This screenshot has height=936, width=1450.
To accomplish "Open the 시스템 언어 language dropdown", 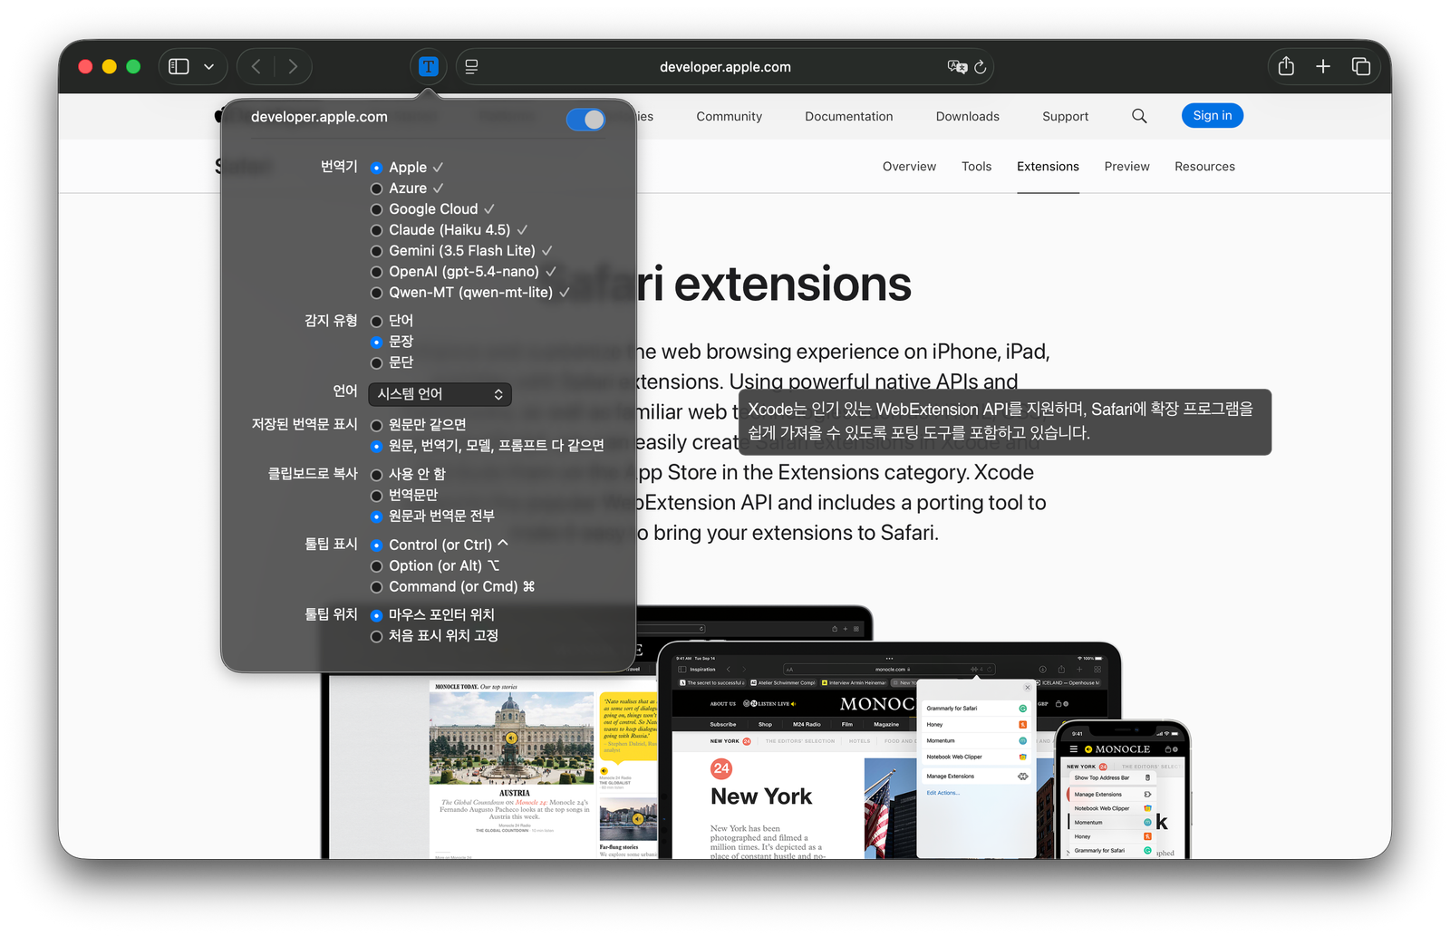I will click(440, 394).
